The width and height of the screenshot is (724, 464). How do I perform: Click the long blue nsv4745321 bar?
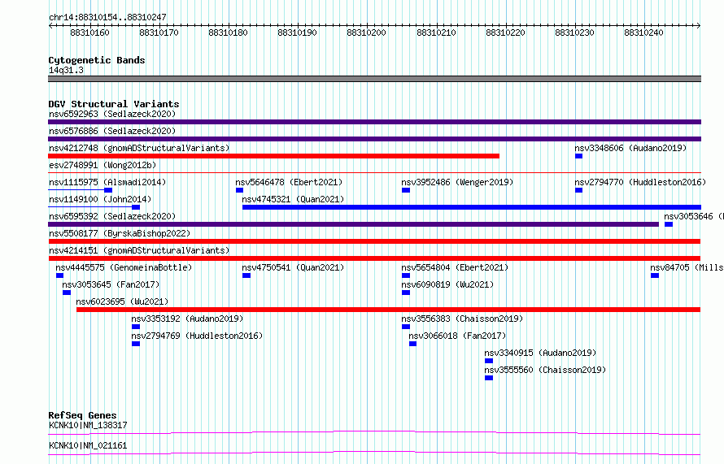coord(472,207)
